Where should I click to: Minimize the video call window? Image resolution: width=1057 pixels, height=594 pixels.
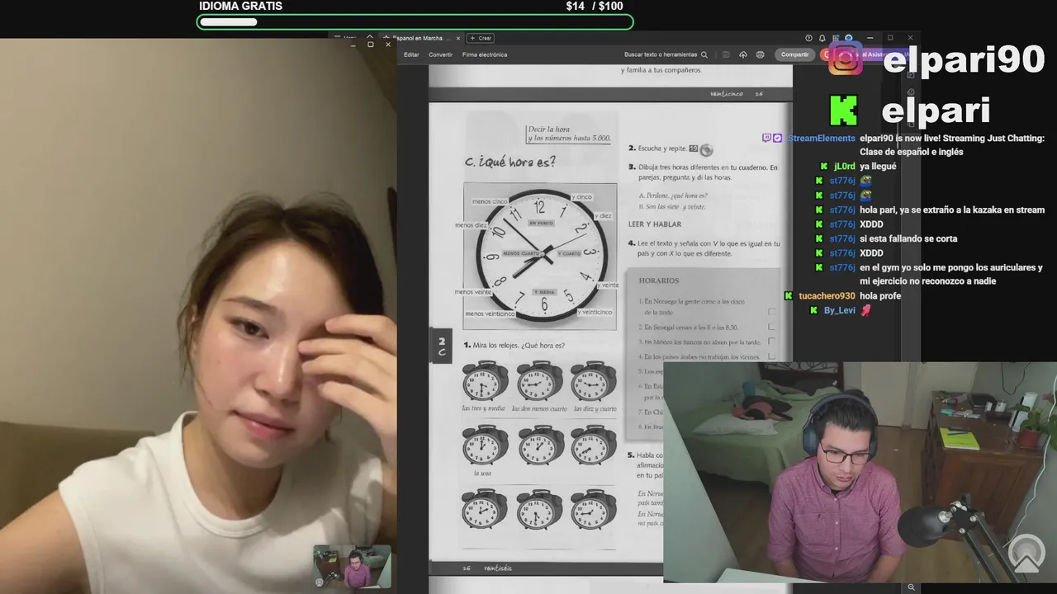point(353,44)
